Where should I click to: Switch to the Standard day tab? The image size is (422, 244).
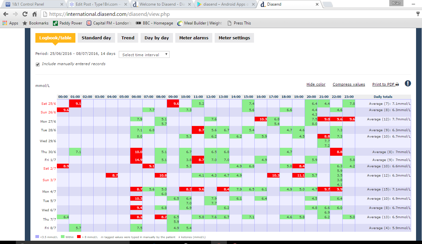click(96, 38)
